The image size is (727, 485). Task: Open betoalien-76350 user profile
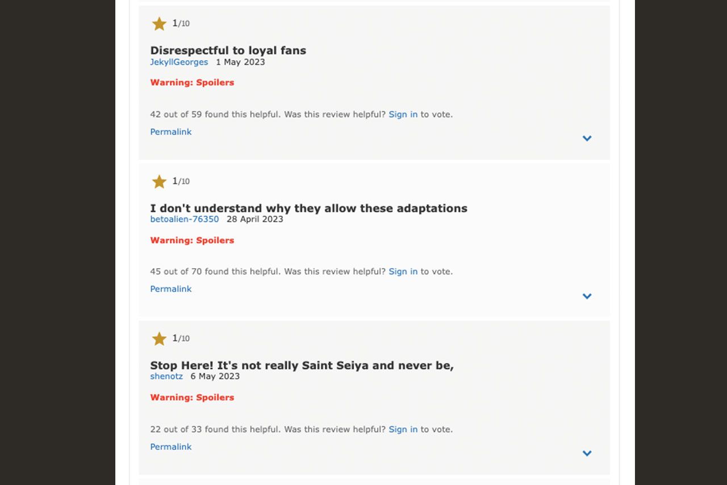tap(184, 219)
